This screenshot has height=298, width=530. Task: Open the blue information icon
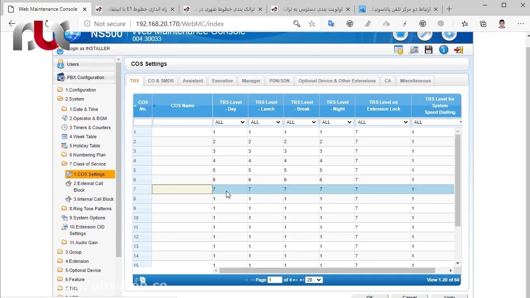[443, 50]
